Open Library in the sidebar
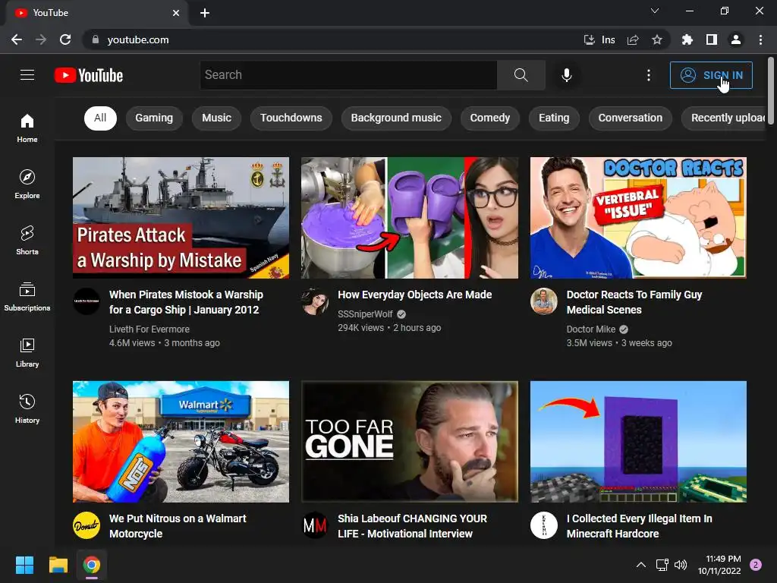The height and width of the screenshot is (583, 777). [27, 352]
